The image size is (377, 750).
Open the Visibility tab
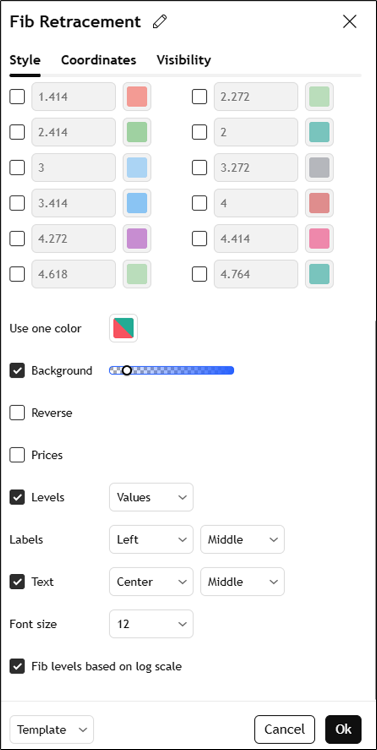(x=184, y=60)
